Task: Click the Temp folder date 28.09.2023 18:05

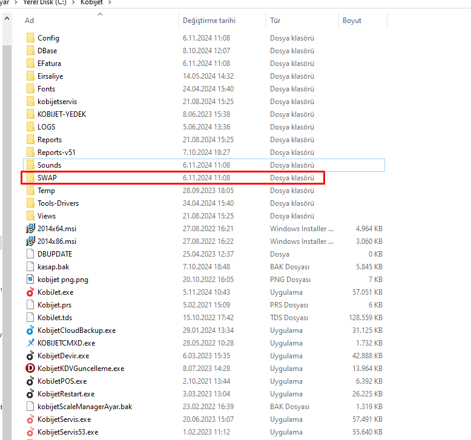Action: coord(208,191)
